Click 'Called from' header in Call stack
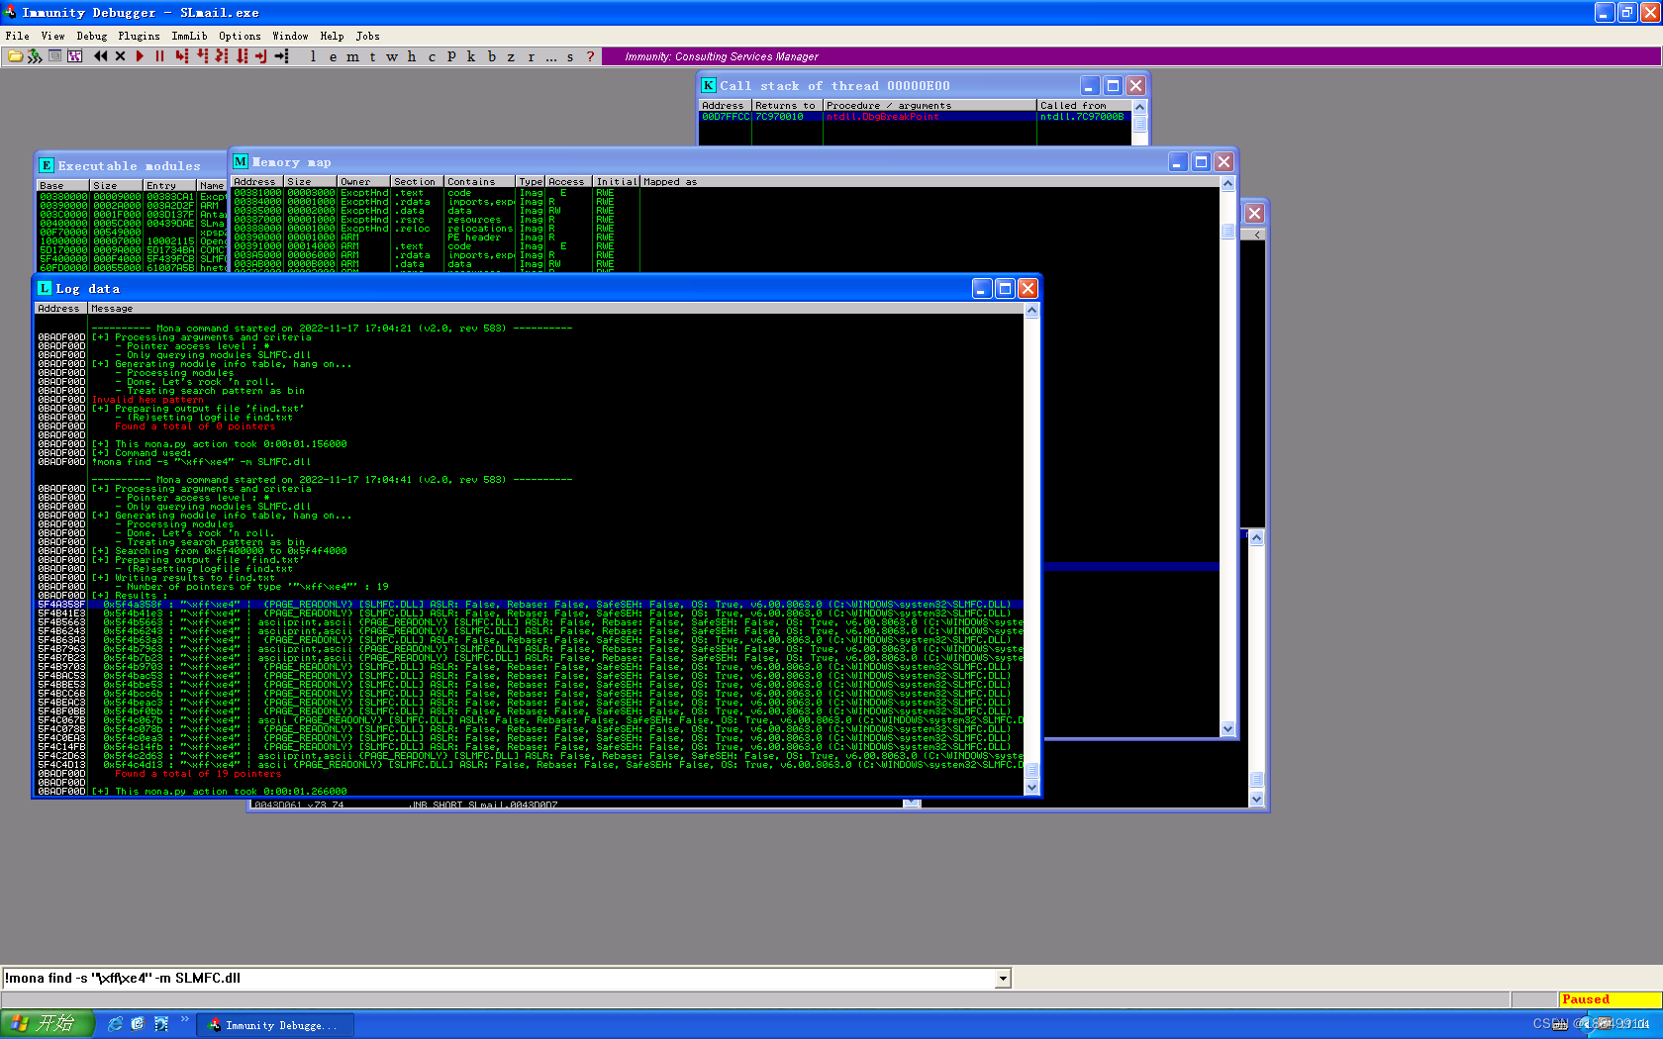The image size is (1663, 1039). pos(1084,105)
